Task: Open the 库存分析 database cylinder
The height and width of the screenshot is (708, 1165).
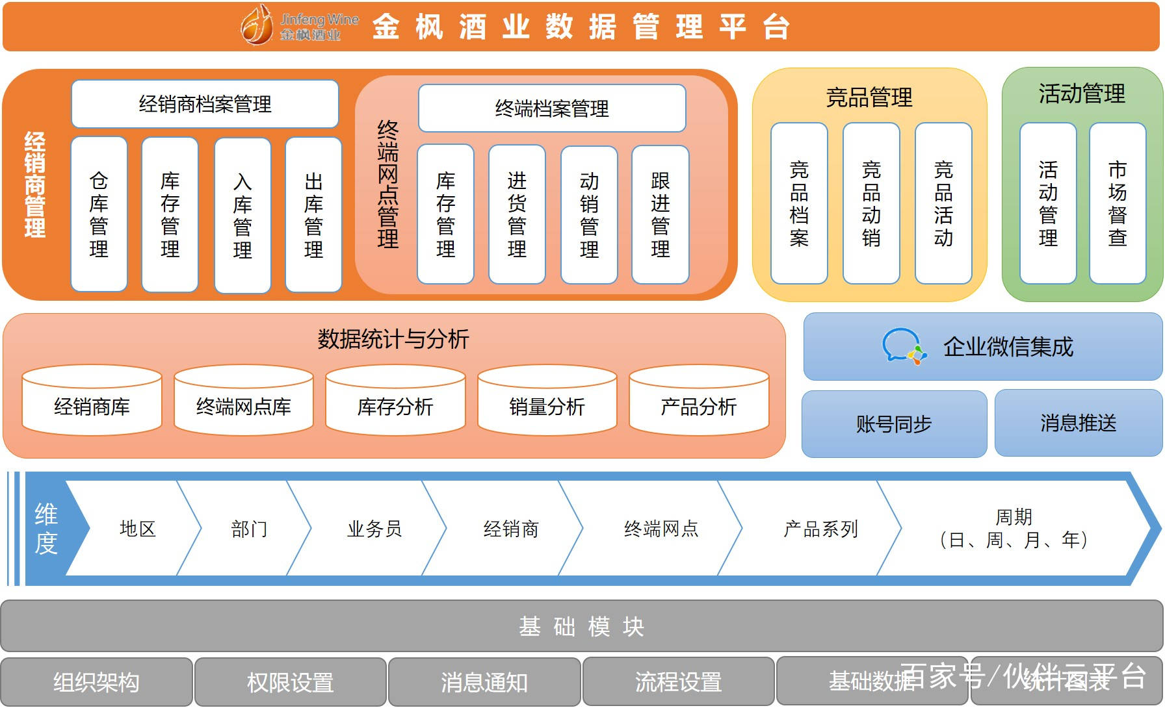Action: tap(395, 399)
